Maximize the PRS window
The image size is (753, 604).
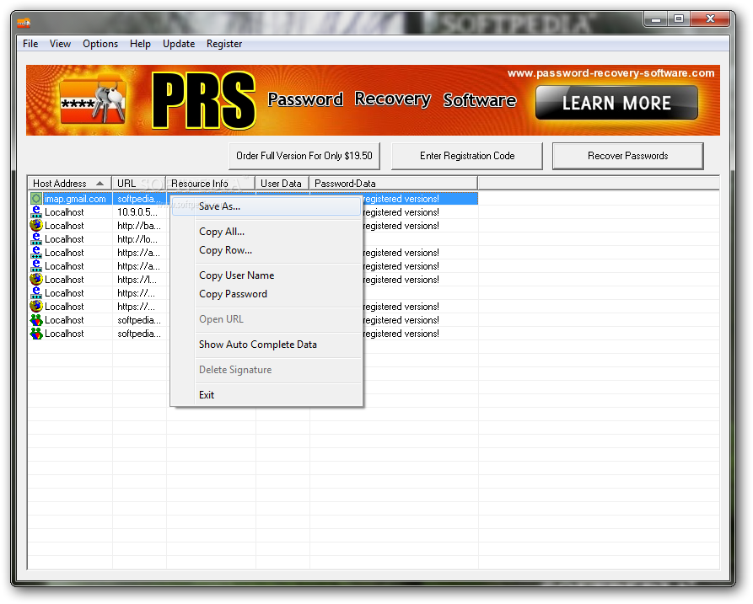click(679, 19)
